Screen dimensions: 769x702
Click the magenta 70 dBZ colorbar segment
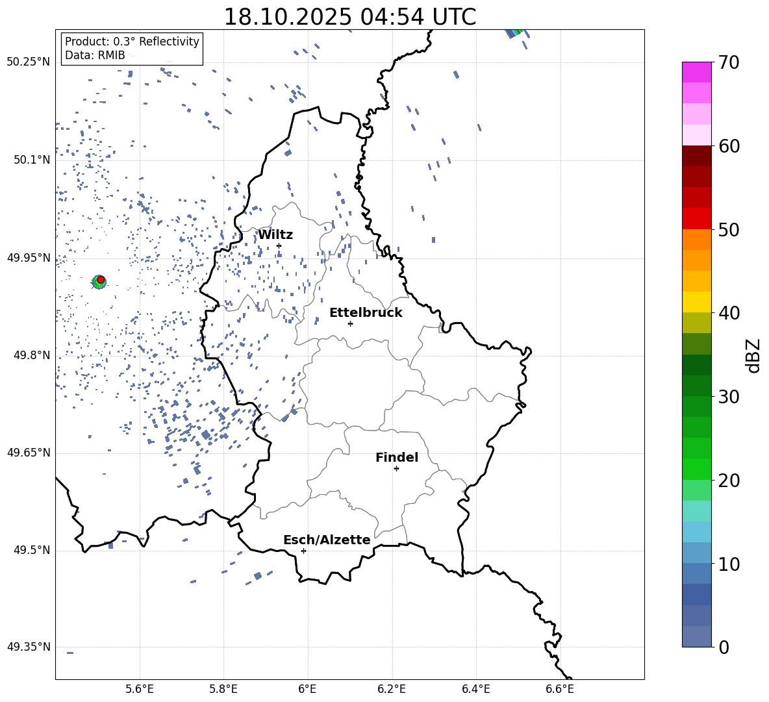point(696,72)
